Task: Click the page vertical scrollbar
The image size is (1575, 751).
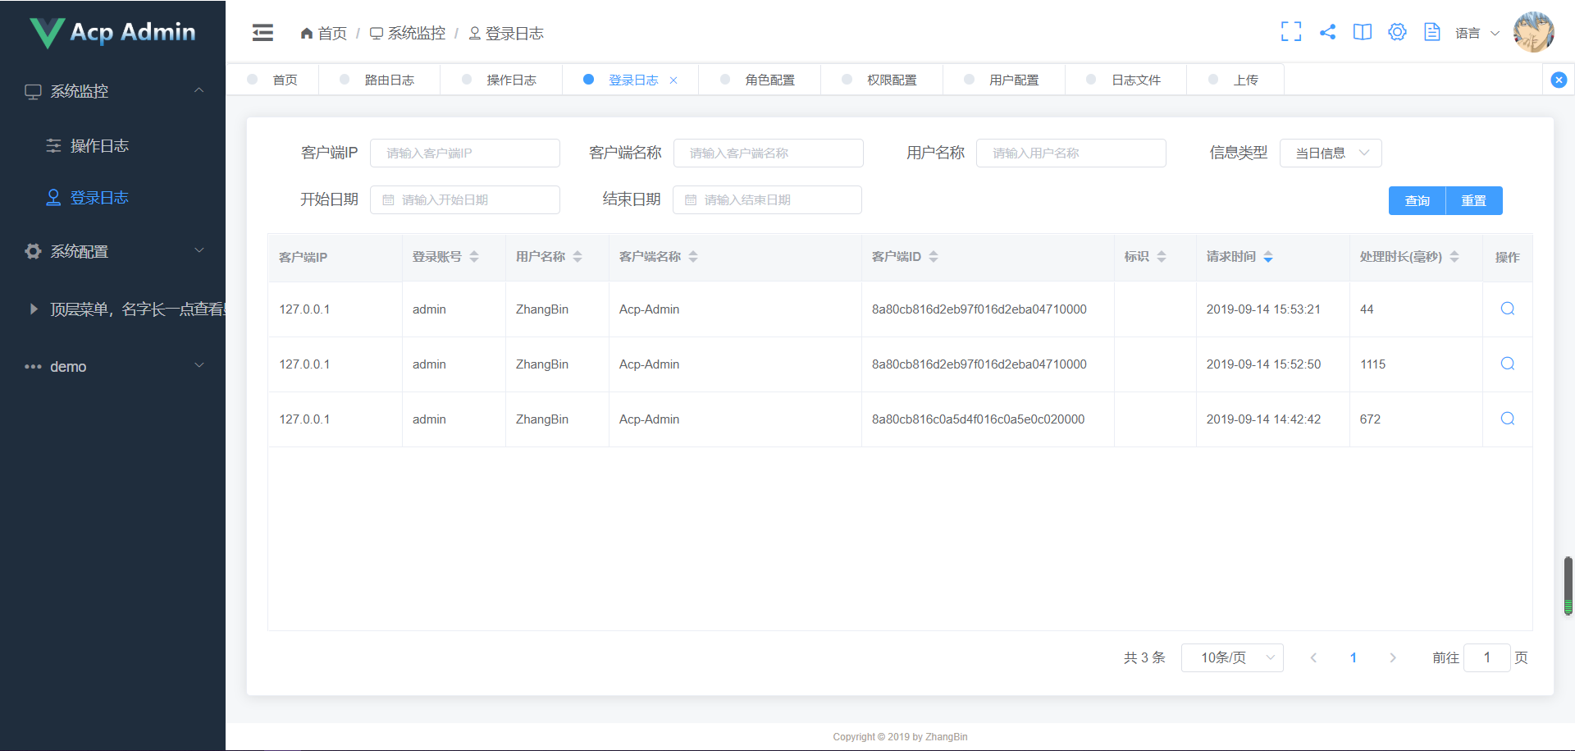Action: 1568,585
